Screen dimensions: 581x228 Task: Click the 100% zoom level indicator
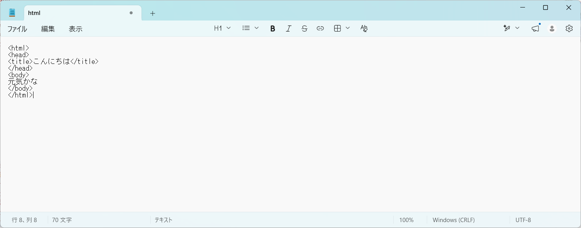pos(406,220)
